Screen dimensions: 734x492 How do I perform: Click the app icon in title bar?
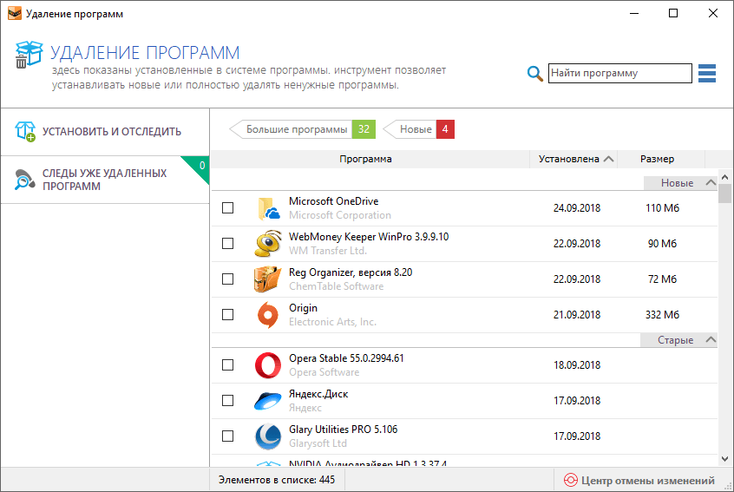(15, 14)
